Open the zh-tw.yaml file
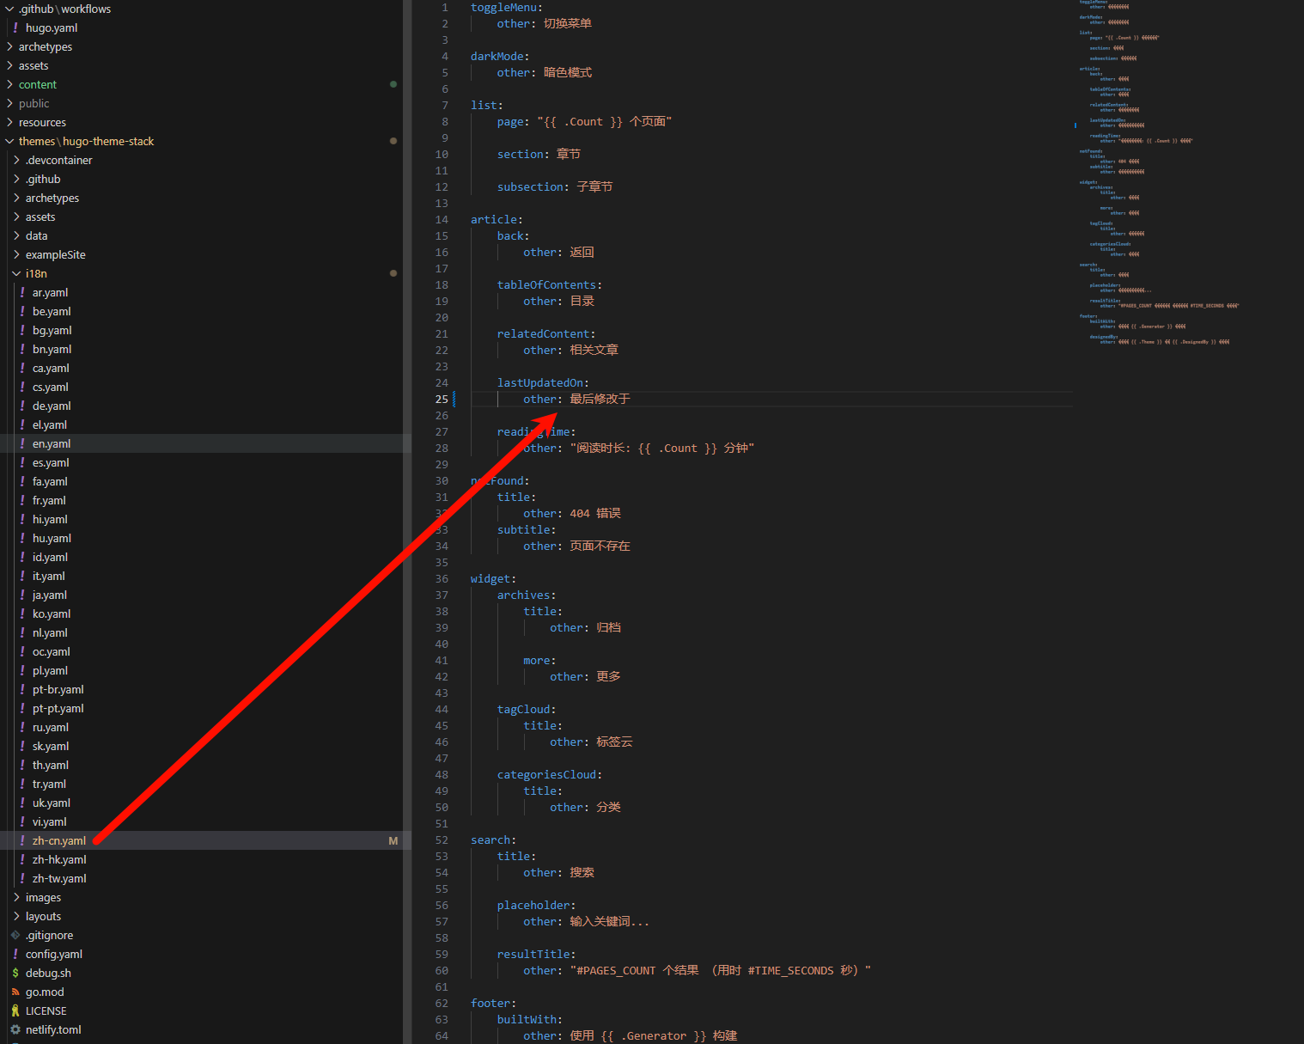 (x=59, y=878)
